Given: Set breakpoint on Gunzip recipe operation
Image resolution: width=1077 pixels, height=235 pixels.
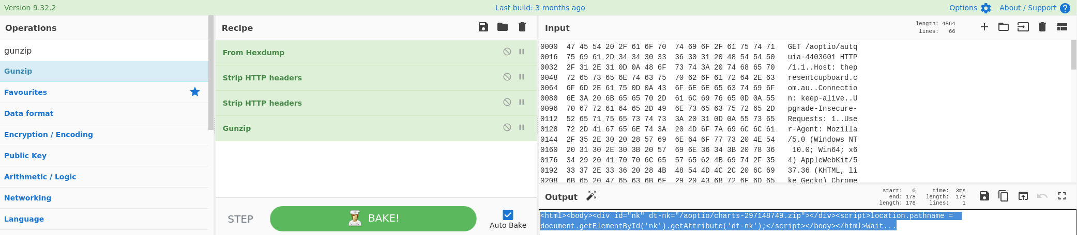Looking at the screenshot, I should (522, 127).
